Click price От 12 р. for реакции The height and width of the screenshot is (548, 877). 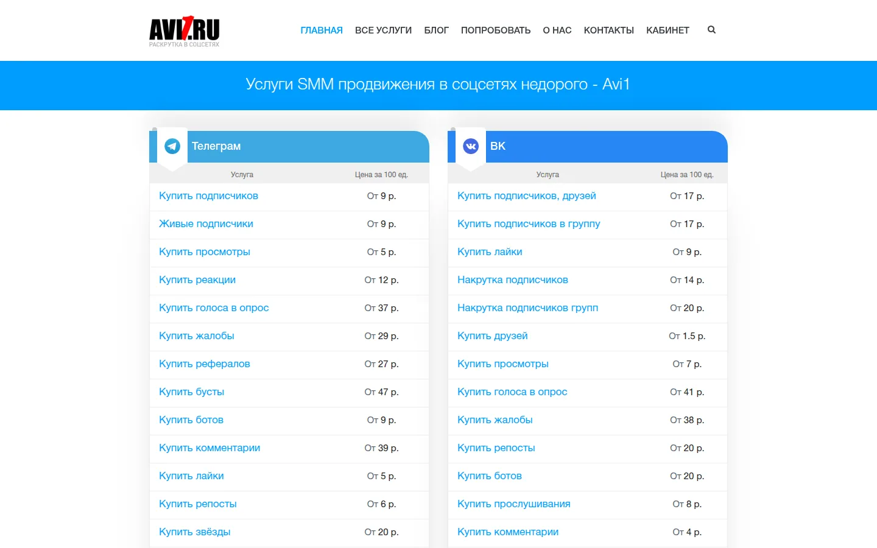coord(382,280)
